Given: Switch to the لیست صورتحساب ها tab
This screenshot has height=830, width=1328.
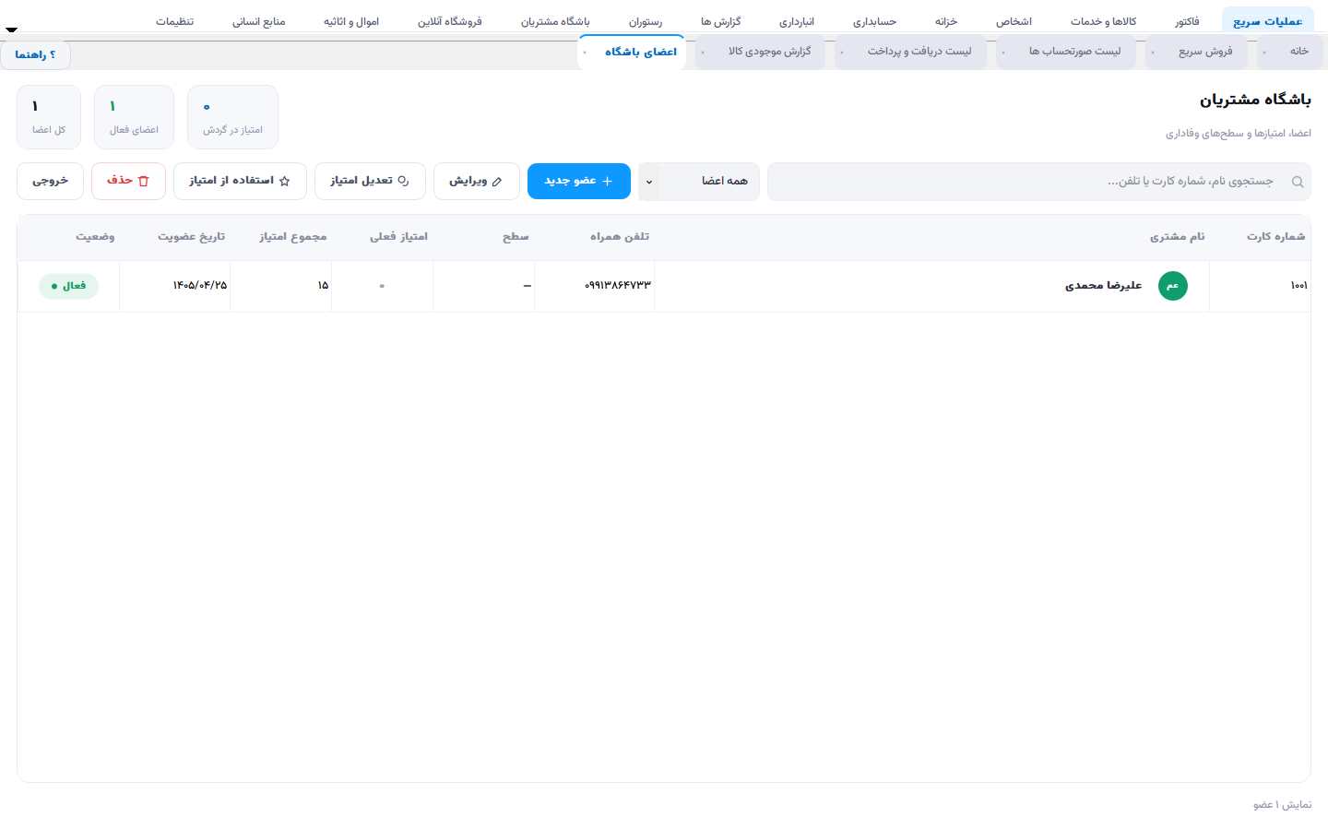Looking at the screenshot, I should coord(1066,52).
